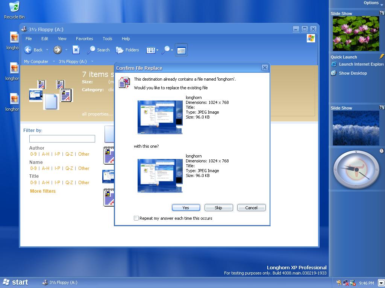Click the floppy drive icon in the title bar
Screen dimensions: 385x288
coord(24,29)
